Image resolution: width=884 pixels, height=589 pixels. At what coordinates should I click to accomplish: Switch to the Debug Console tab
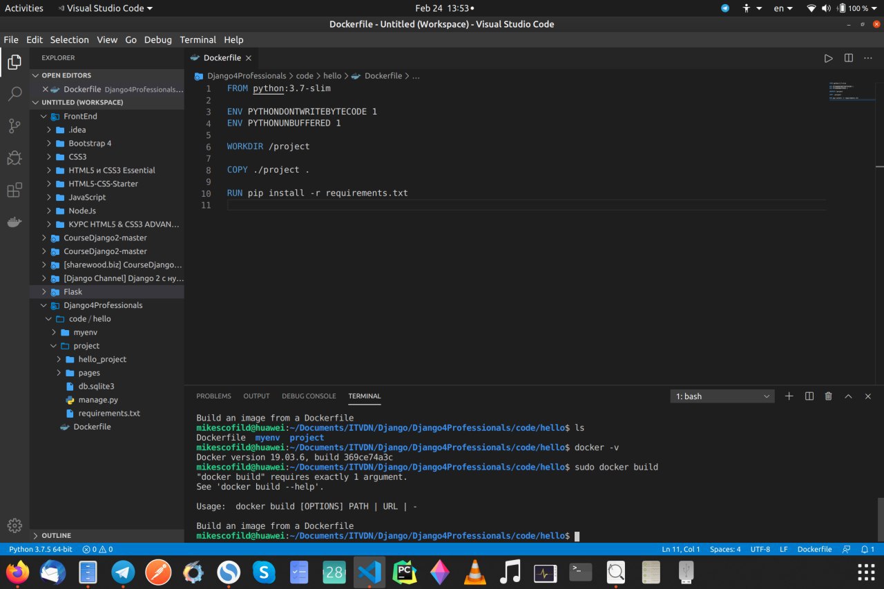click(x=309, y=396)
